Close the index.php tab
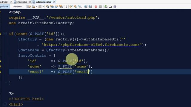The height and width of the screenshot is (107, 191). (30, 2)
